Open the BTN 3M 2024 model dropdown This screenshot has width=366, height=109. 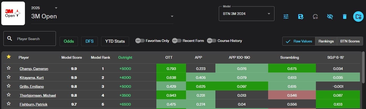[x=247, y=14]
